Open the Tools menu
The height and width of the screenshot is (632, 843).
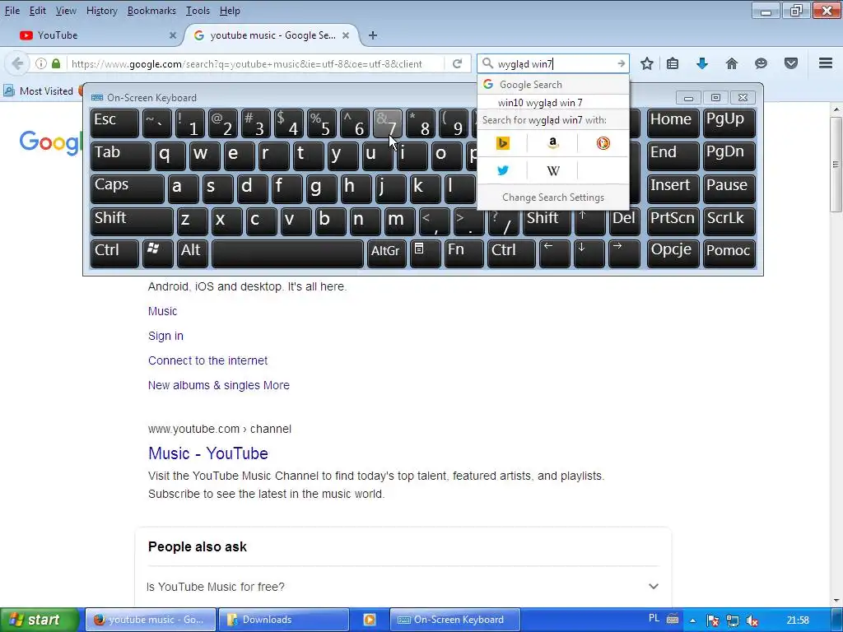(198, 11)
